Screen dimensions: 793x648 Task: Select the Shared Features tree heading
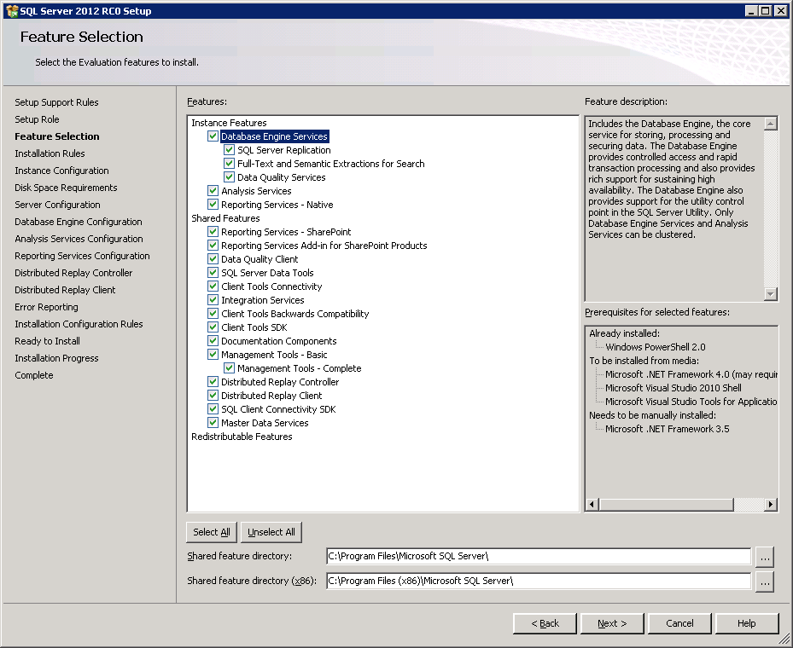coord(225,218)
